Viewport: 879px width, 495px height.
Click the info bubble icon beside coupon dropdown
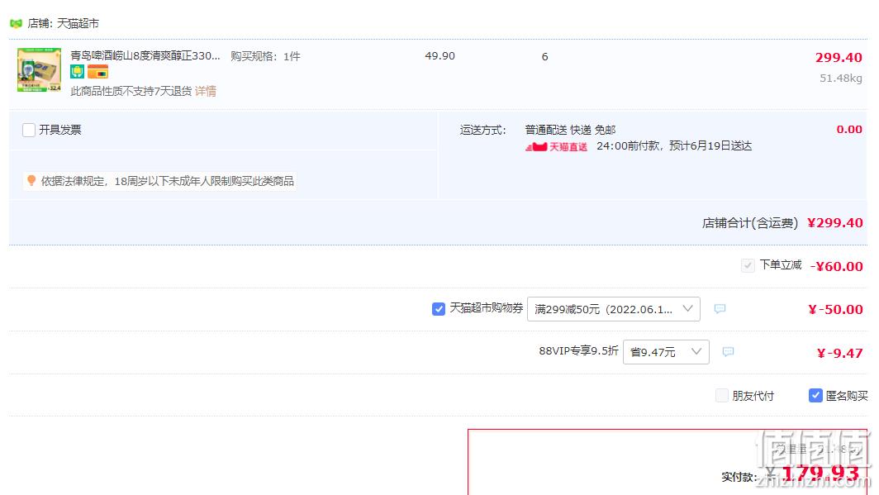[x=720, y=309]
